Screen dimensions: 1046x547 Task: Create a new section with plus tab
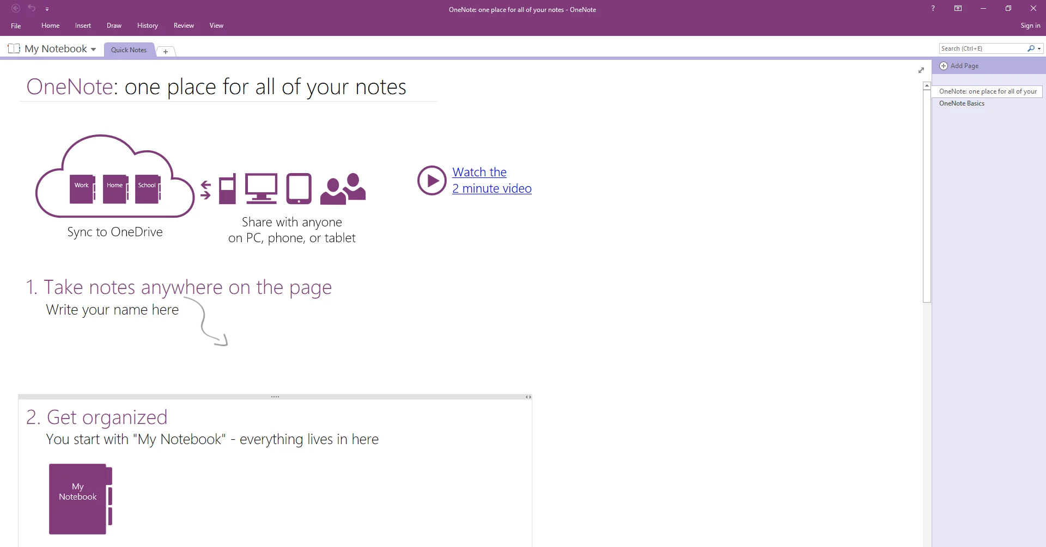[166, 52]
